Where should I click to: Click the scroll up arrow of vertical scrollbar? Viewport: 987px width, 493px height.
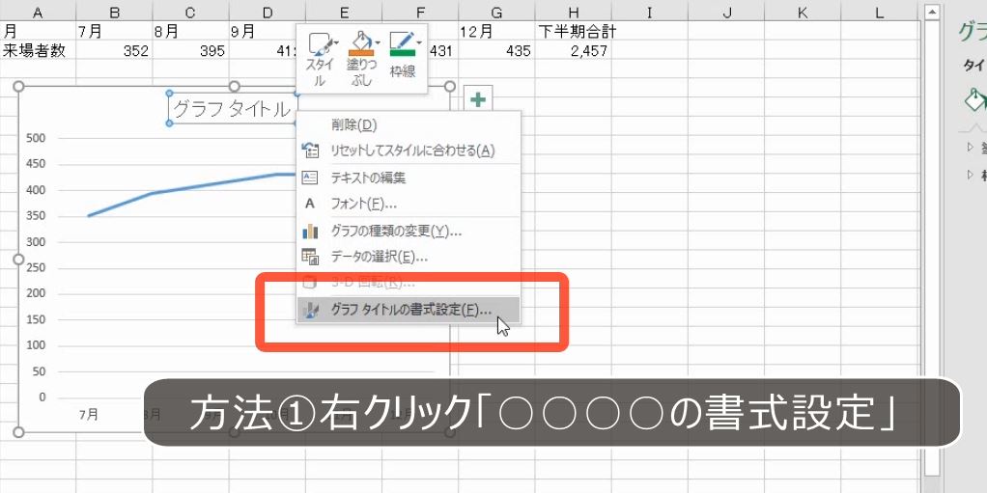932,11
